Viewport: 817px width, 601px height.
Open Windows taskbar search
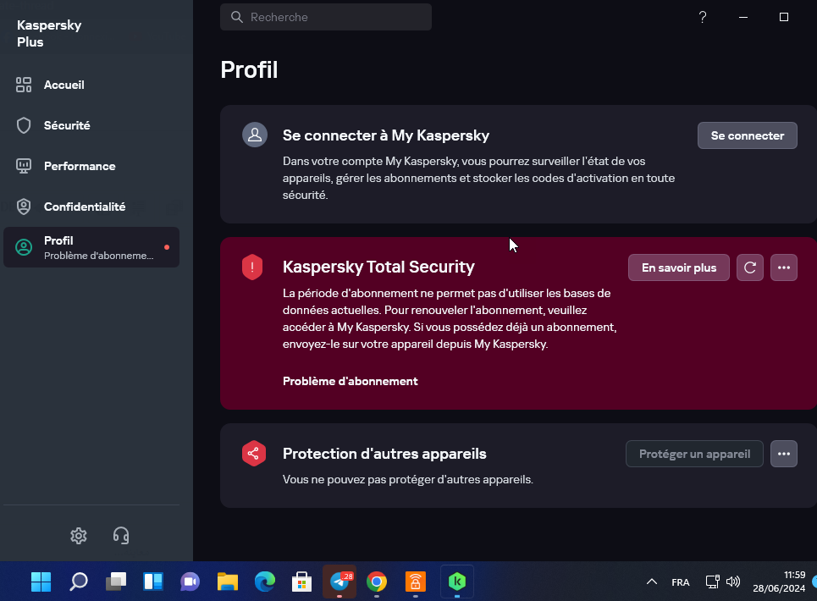pyautogui.click(x=79, y=582)
